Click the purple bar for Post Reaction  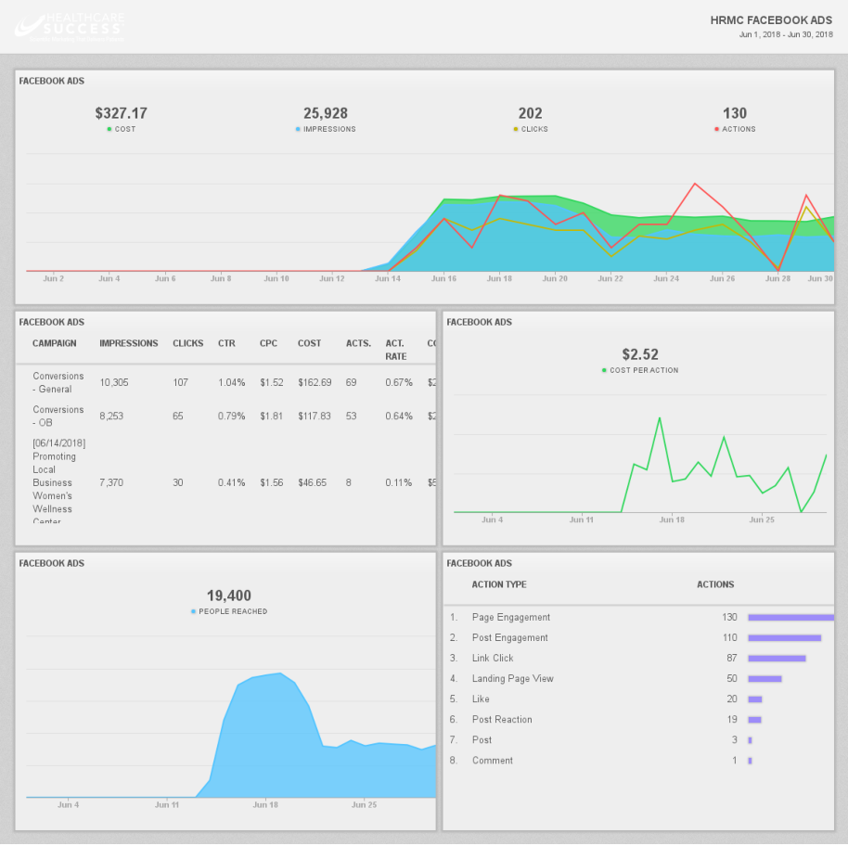(755, 720)
